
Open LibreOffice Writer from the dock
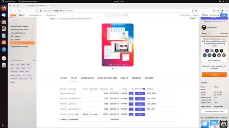[4, 36]
